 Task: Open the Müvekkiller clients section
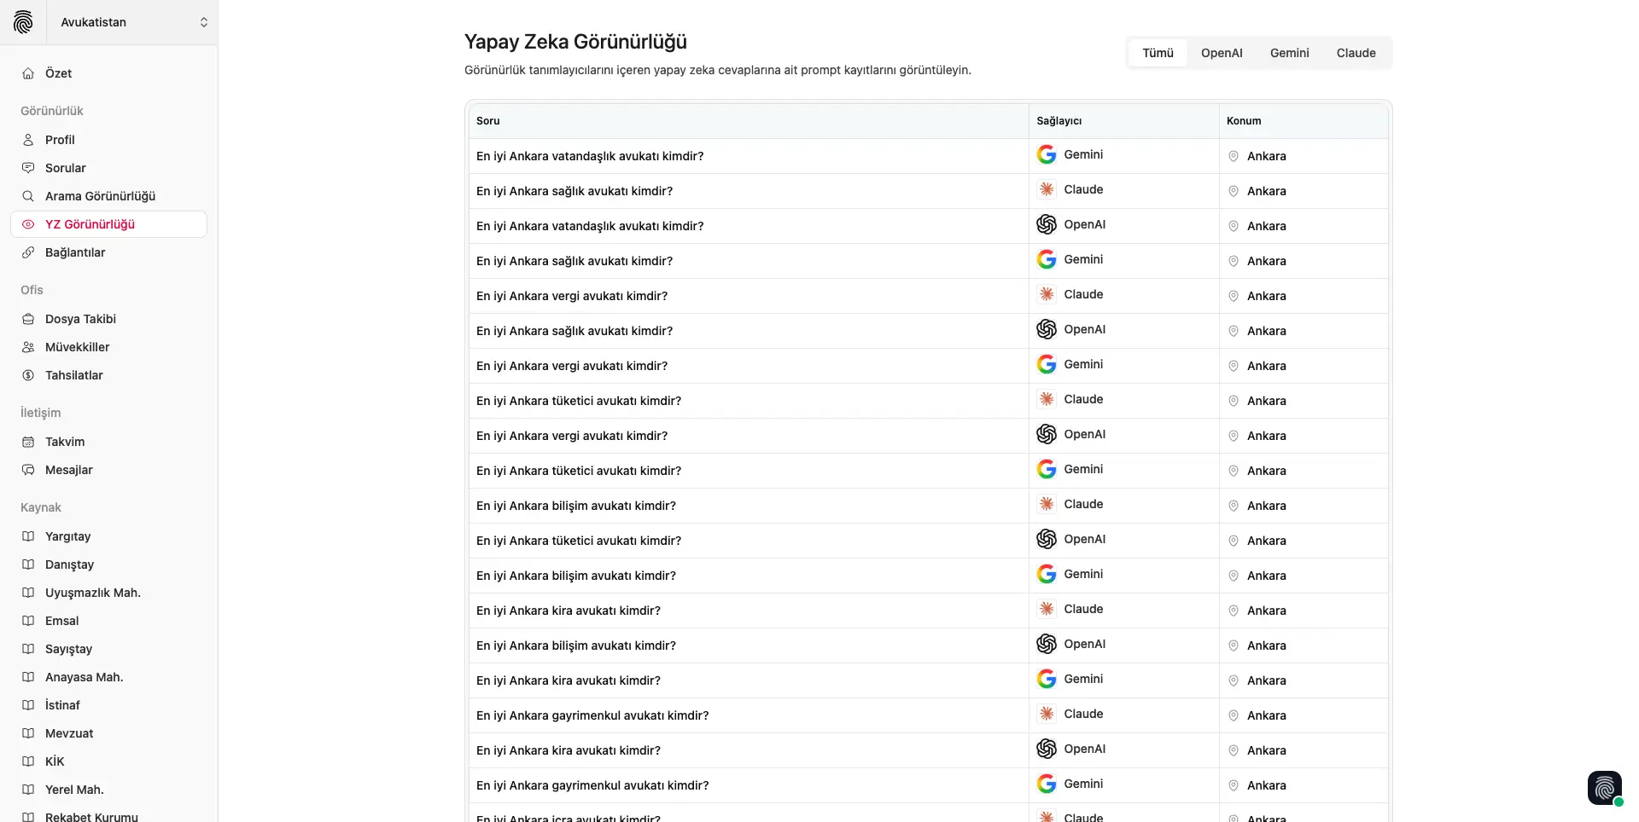tap(77, 347)
